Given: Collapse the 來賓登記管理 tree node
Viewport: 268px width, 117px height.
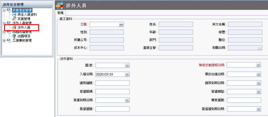Looking at the screenshot, I should (x=4, y=10).
